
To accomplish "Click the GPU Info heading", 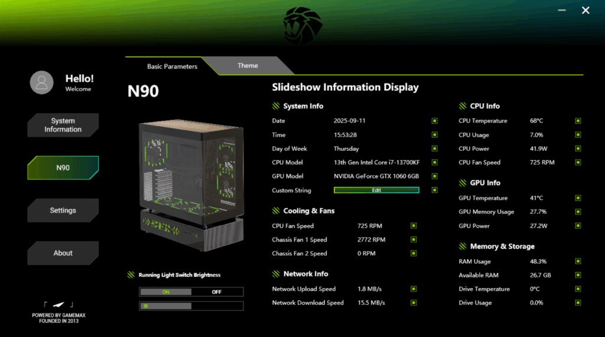I will [485, 183].
